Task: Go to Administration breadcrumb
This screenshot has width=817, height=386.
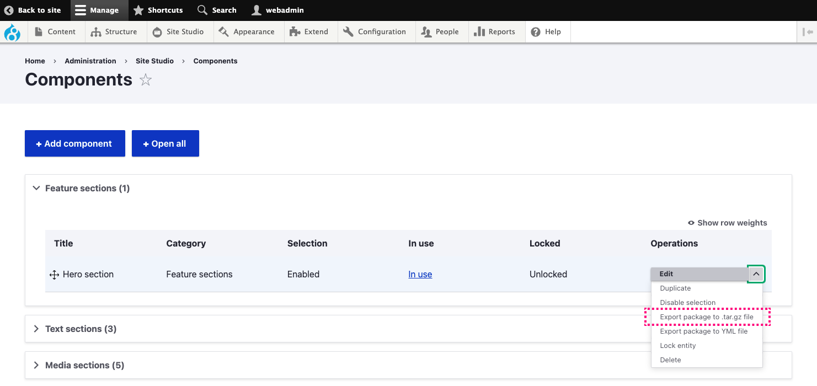Action: point(90,61)
